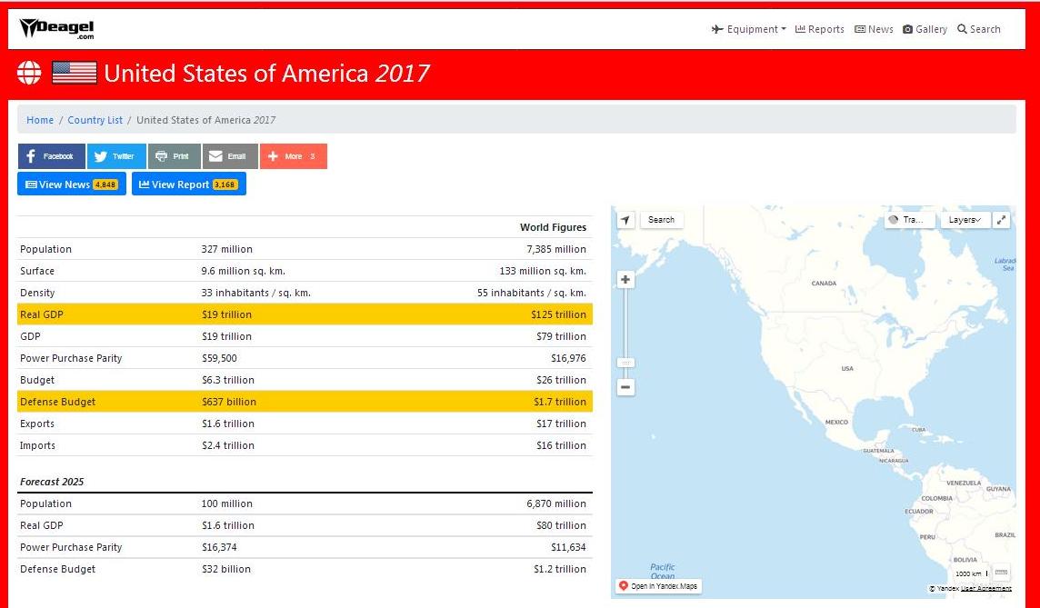Select the map ruler measurement tool
The image size is (1040, 608).
point(1001,573)
